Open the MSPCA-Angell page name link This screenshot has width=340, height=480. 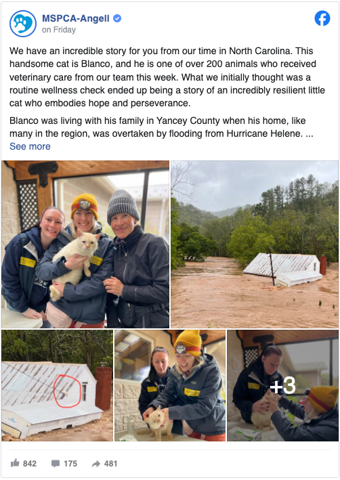76,18
